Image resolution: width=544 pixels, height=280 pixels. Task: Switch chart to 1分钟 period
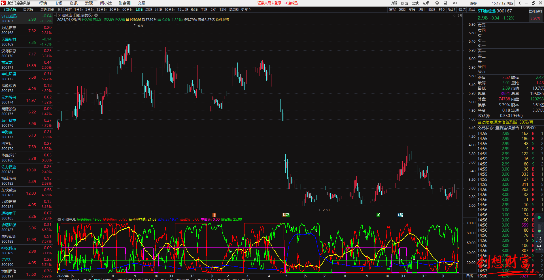[79, 10]
